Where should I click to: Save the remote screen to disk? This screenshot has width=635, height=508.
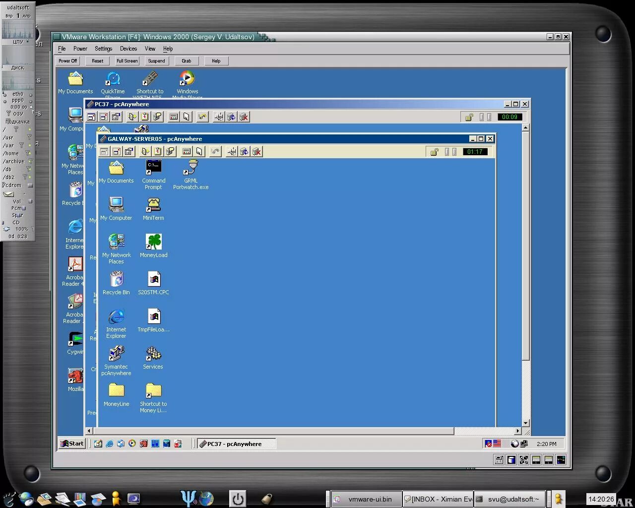click(199, 152)
